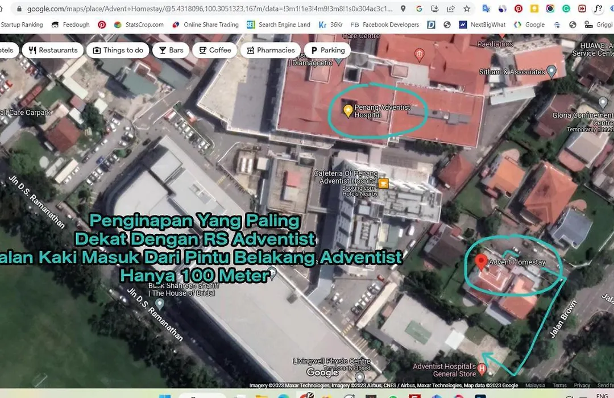Viewport: 614px width, 398px height.
Task: Filter map by Restaurants
Action: click(x=53, y=50)
